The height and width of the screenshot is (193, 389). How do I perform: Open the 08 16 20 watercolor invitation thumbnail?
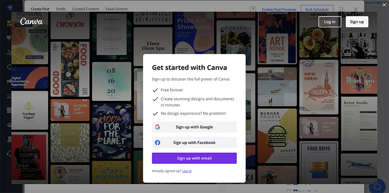(112, 81)
